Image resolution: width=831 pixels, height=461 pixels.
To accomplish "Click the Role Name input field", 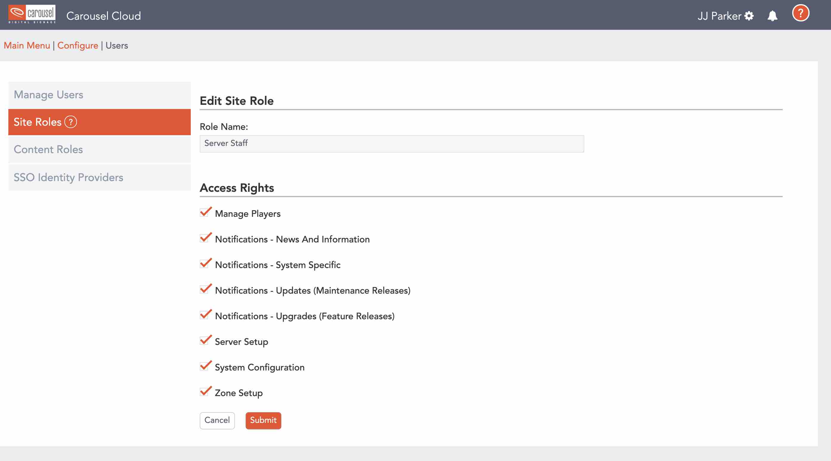I will (392, 144).
